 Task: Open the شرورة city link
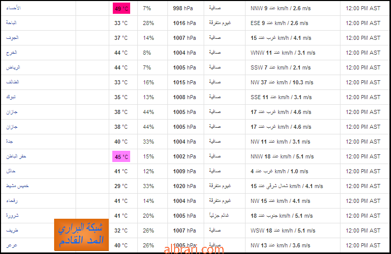[12, 216]
